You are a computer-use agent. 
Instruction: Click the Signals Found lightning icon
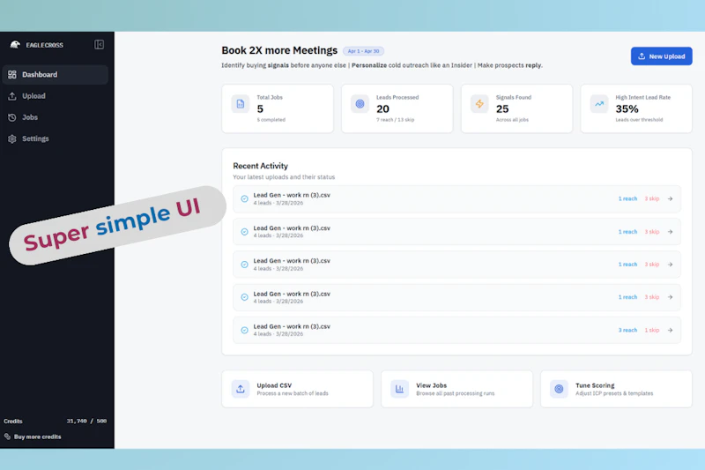[x=479, y=104]
